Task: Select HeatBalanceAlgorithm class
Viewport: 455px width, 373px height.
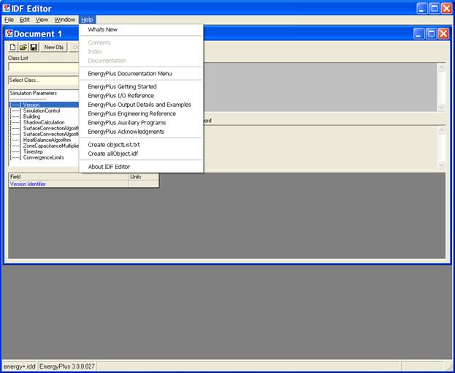Action: pyautogui.click(x=44, y=140)
